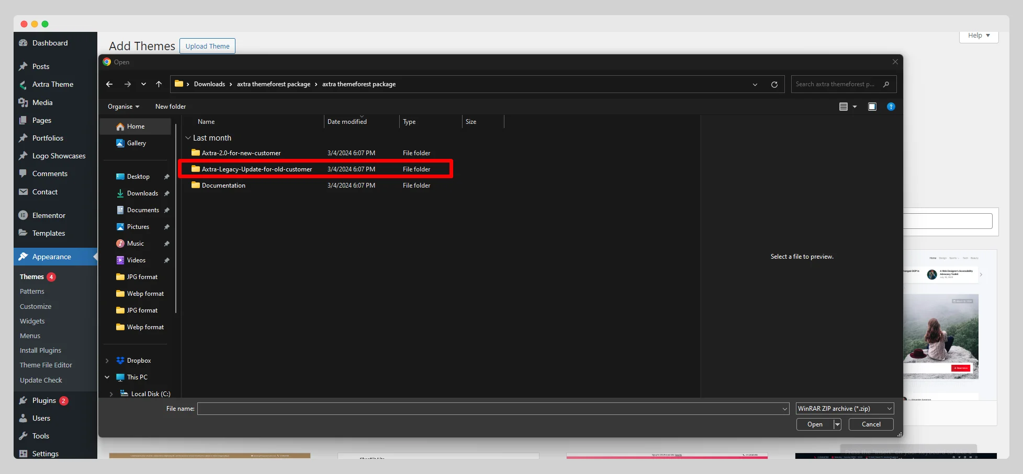Click the Open button
1023x474 pixels.
[x=815, y=424]
